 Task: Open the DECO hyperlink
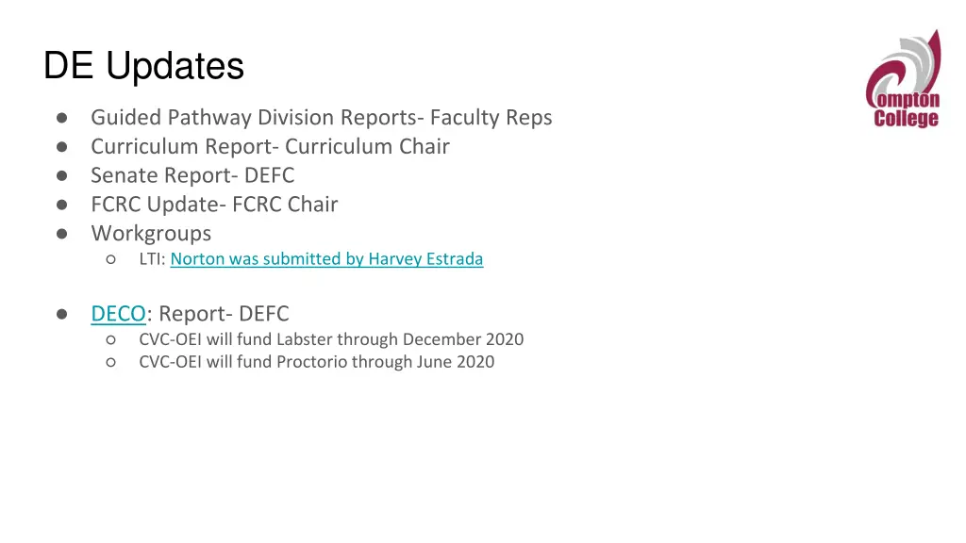click(118, 313)
